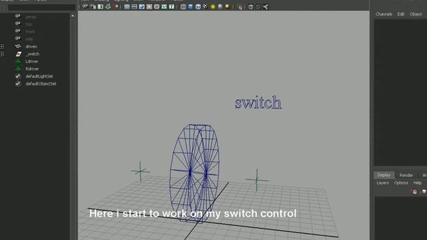Toggle the Safe Action icon
Screen dimensions: 427x240
tap(164, 7)
